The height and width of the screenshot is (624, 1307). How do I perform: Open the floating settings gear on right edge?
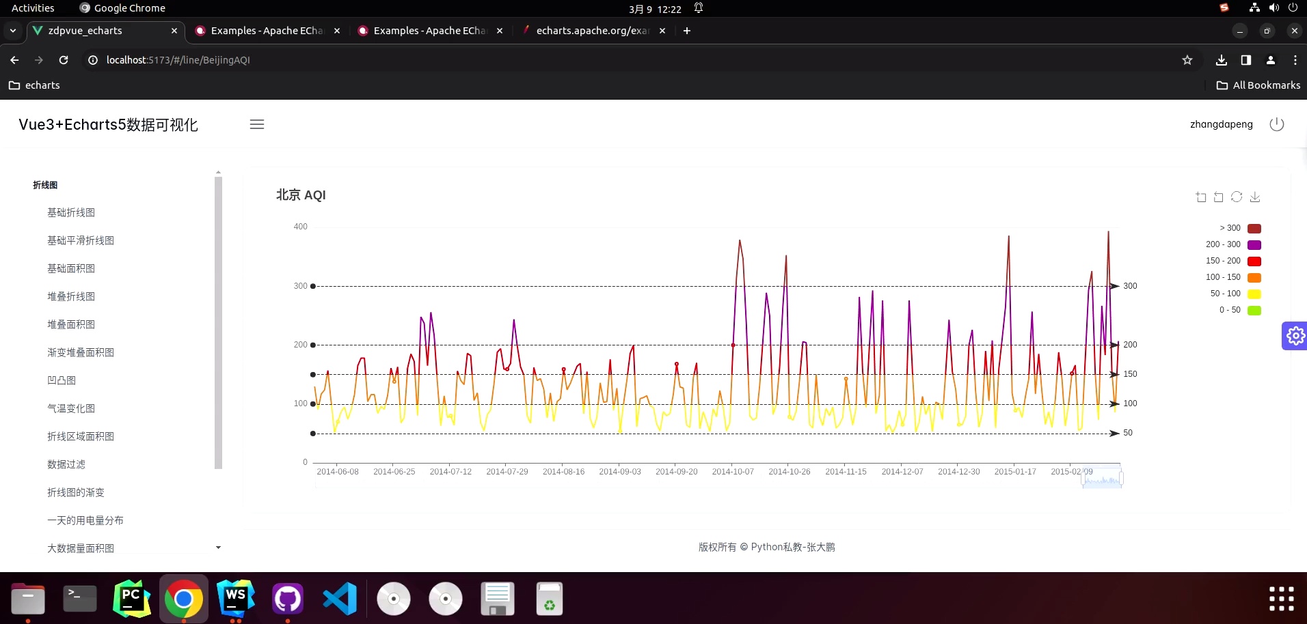[x=1294, y=335]
